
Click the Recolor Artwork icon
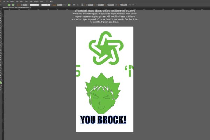74,5
